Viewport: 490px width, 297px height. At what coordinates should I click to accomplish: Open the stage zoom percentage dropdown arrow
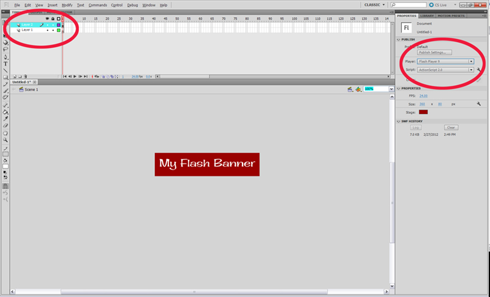pyautogui.click(x=391, y=89)
